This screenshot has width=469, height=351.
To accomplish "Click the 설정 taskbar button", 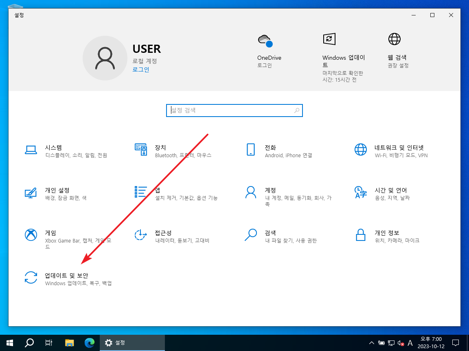I will coord(132,342).
